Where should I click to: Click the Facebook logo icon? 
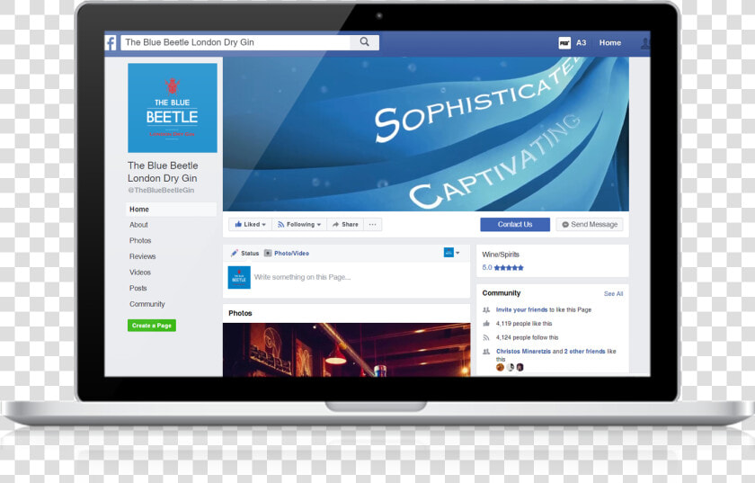tap(111, 43)
